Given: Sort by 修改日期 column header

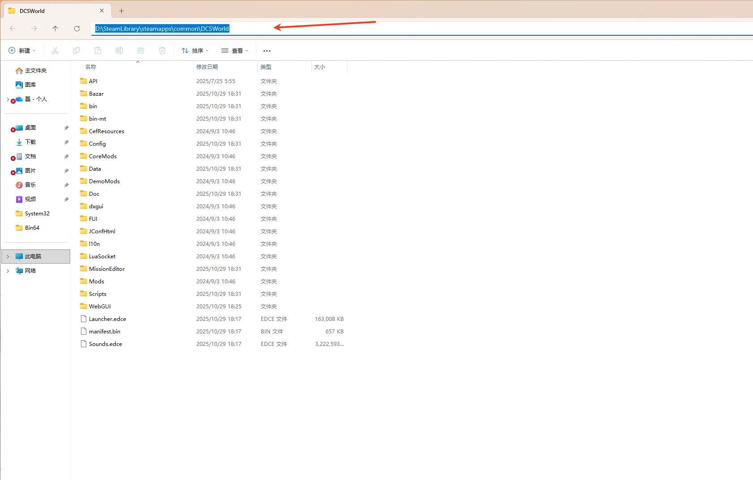Looking at the screenshot, I should tap(207, 67).
